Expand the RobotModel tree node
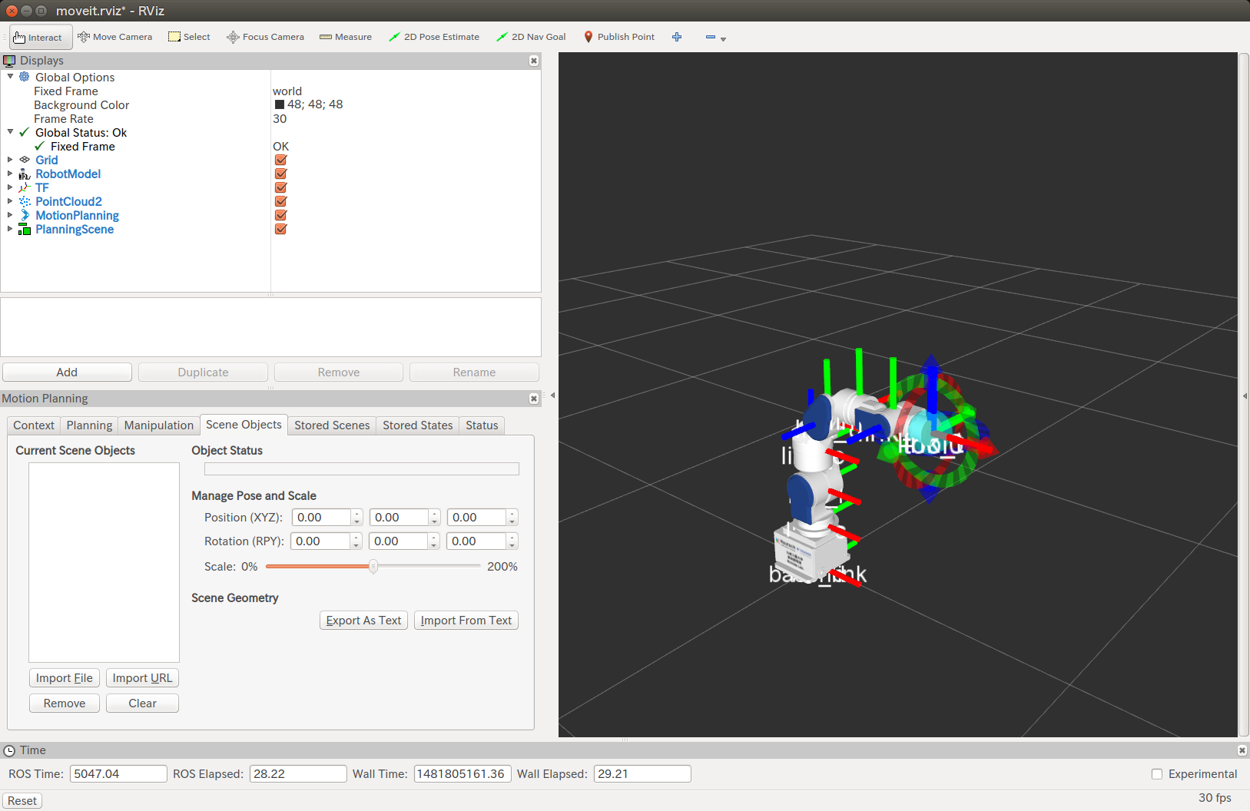 click(10, 174)
